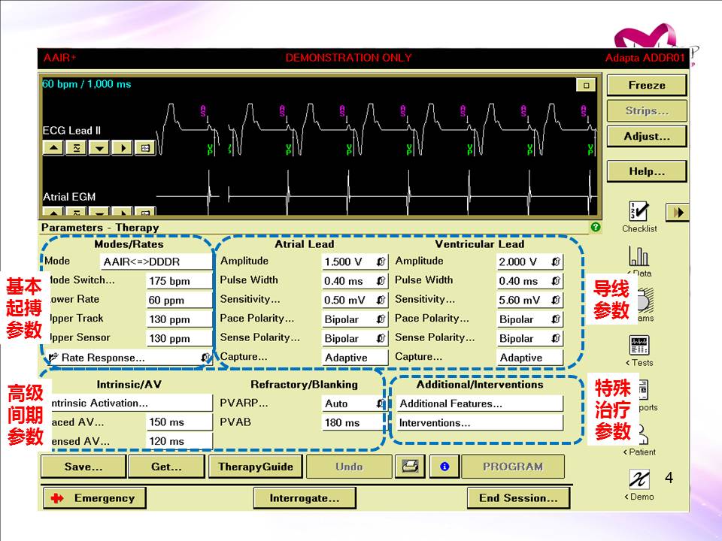
Task: Click the Help... button
Action: click(x=647, y=171)
